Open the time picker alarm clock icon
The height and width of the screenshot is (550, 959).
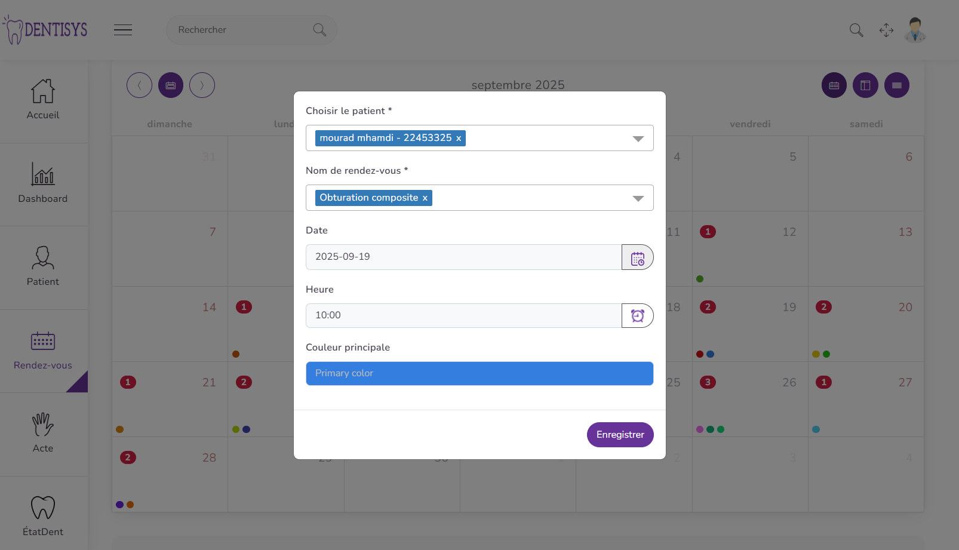[637, 316]
